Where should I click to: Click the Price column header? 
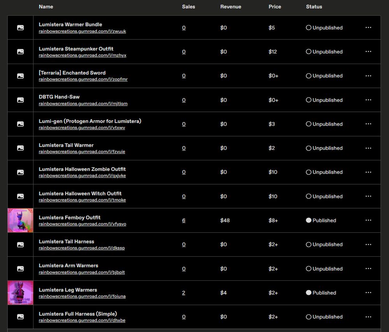(275, 7)
